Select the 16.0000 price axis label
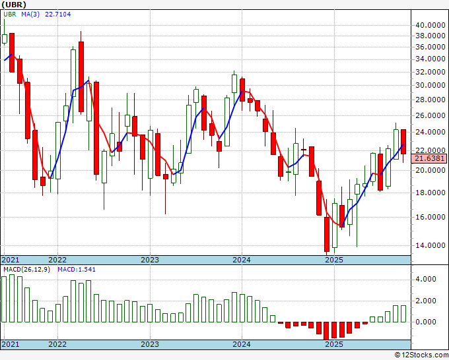The height and width of the screenshot is (360, 449). [431, 218]
